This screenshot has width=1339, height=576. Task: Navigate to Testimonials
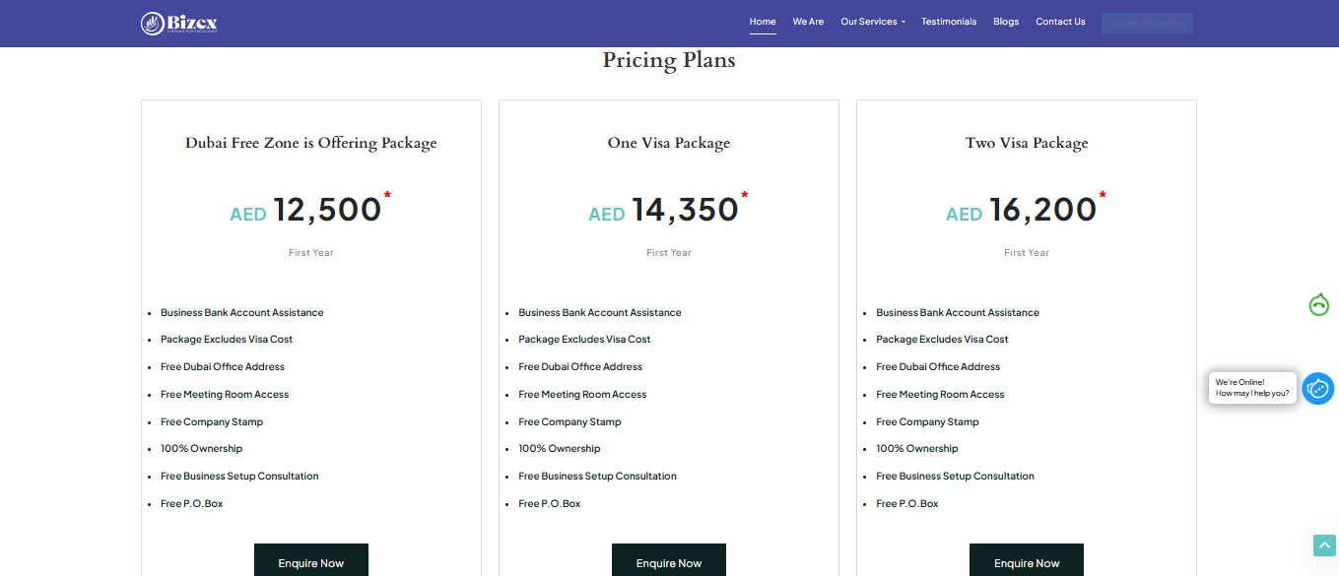[948, 21]
